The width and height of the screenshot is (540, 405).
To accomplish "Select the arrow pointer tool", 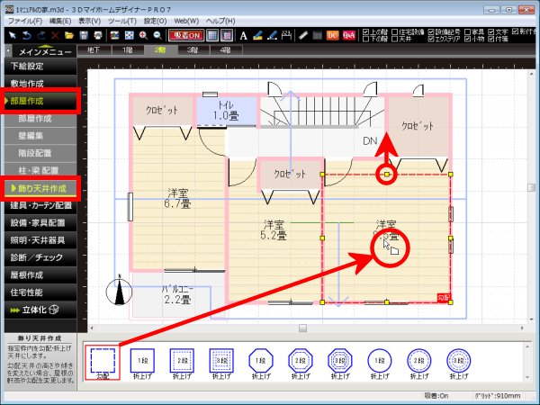I will tap(13, 35).
